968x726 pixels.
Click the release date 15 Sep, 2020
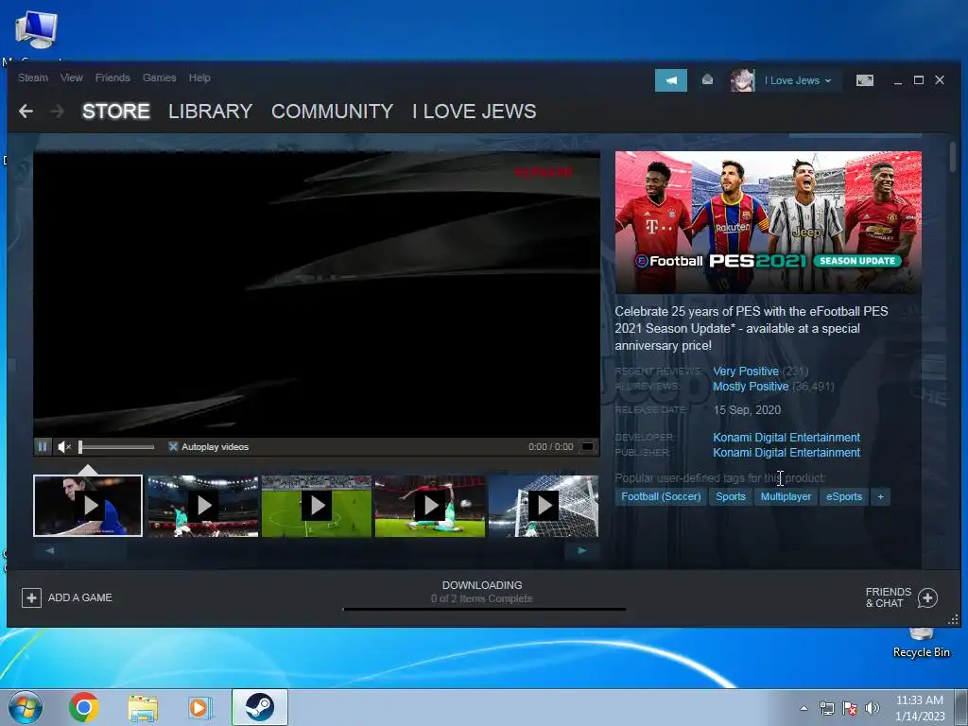[x=747, y=410]
